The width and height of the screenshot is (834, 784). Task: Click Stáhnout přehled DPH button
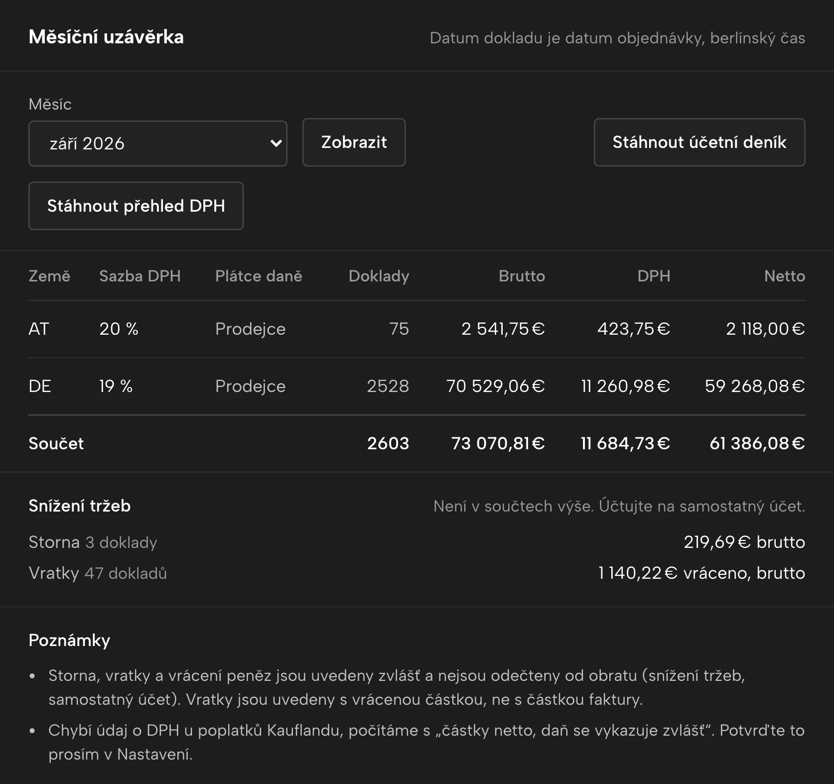pyautogui.click(x=136, y=206)
